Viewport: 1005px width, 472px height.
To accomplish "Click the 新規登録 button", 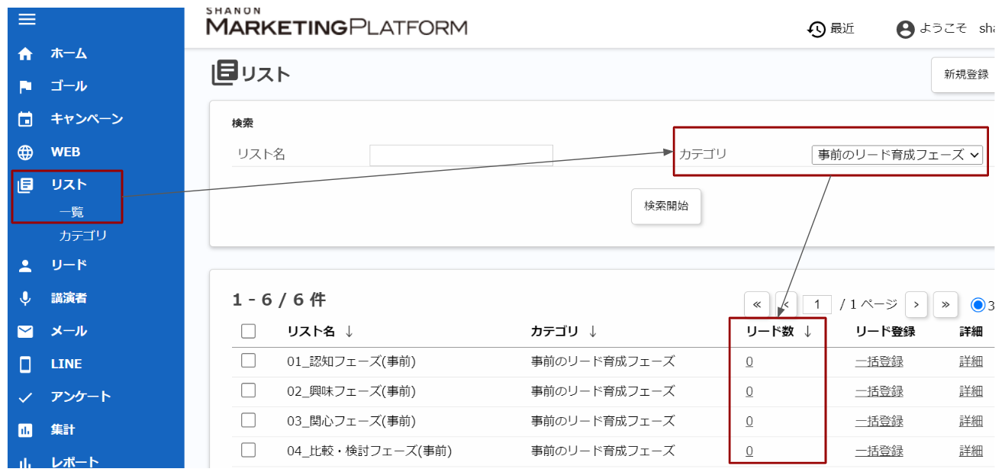I will tap(965, 75).
